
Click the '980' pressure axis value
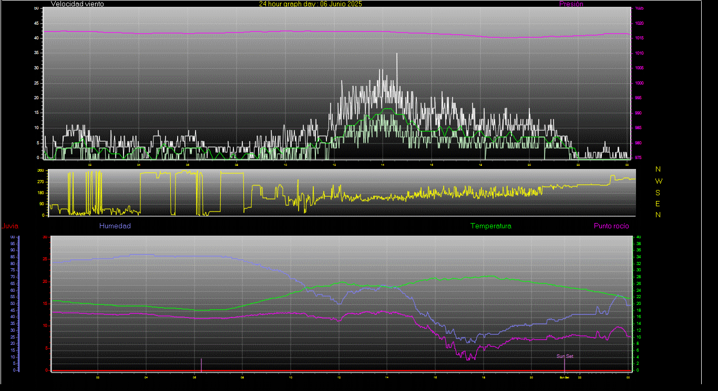coord(638,143)
